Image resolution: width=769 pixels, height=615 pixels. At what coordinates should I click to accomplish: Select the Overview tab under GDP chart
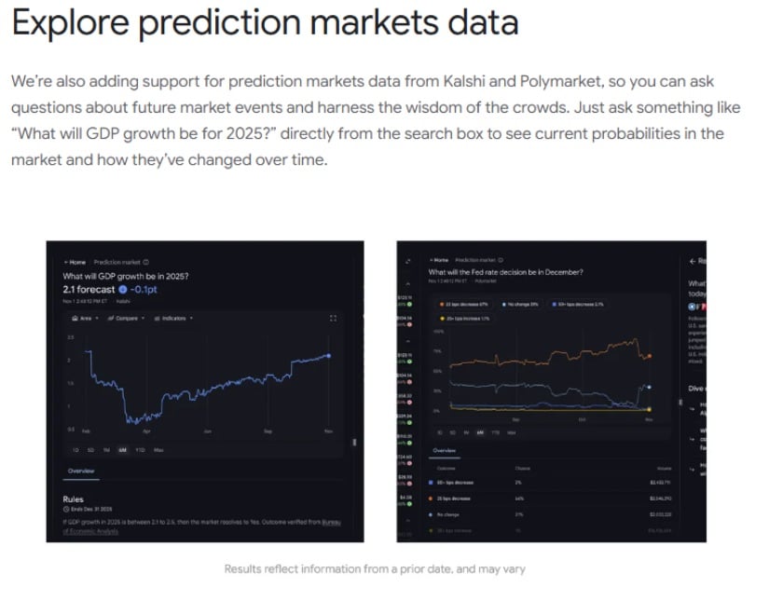coord(80,471)
